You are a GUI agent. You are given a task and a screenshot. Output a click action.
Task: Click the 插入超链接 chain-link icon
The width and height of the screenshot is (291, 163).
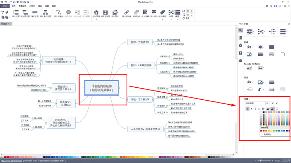tap(127, 12)
